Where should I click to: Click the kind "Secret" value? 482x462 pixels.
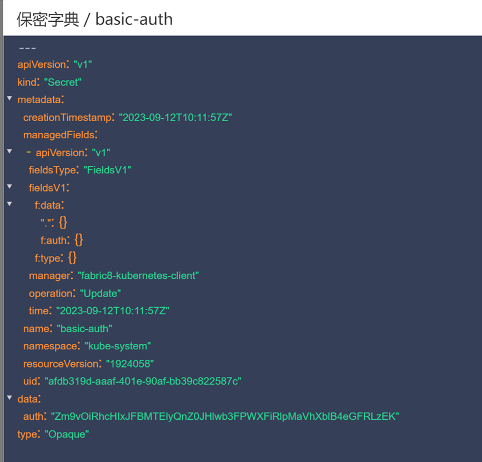[x=63, y=82]
